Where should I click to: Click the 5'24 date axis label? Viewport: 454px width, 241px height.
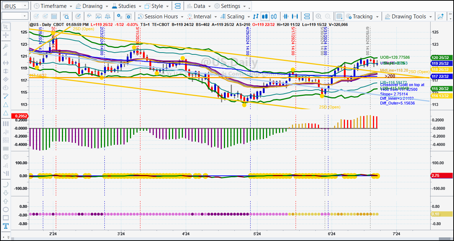tap(257, 234)
